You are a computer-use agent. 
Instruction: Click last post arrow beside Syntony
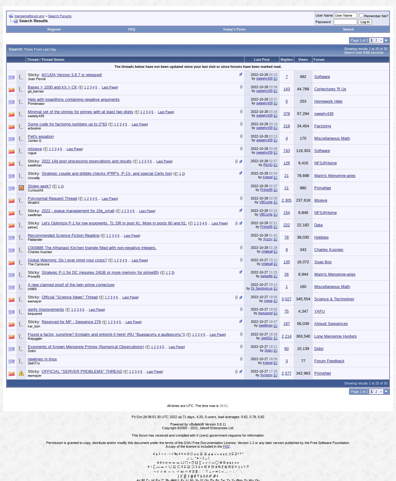click(275, 376)
